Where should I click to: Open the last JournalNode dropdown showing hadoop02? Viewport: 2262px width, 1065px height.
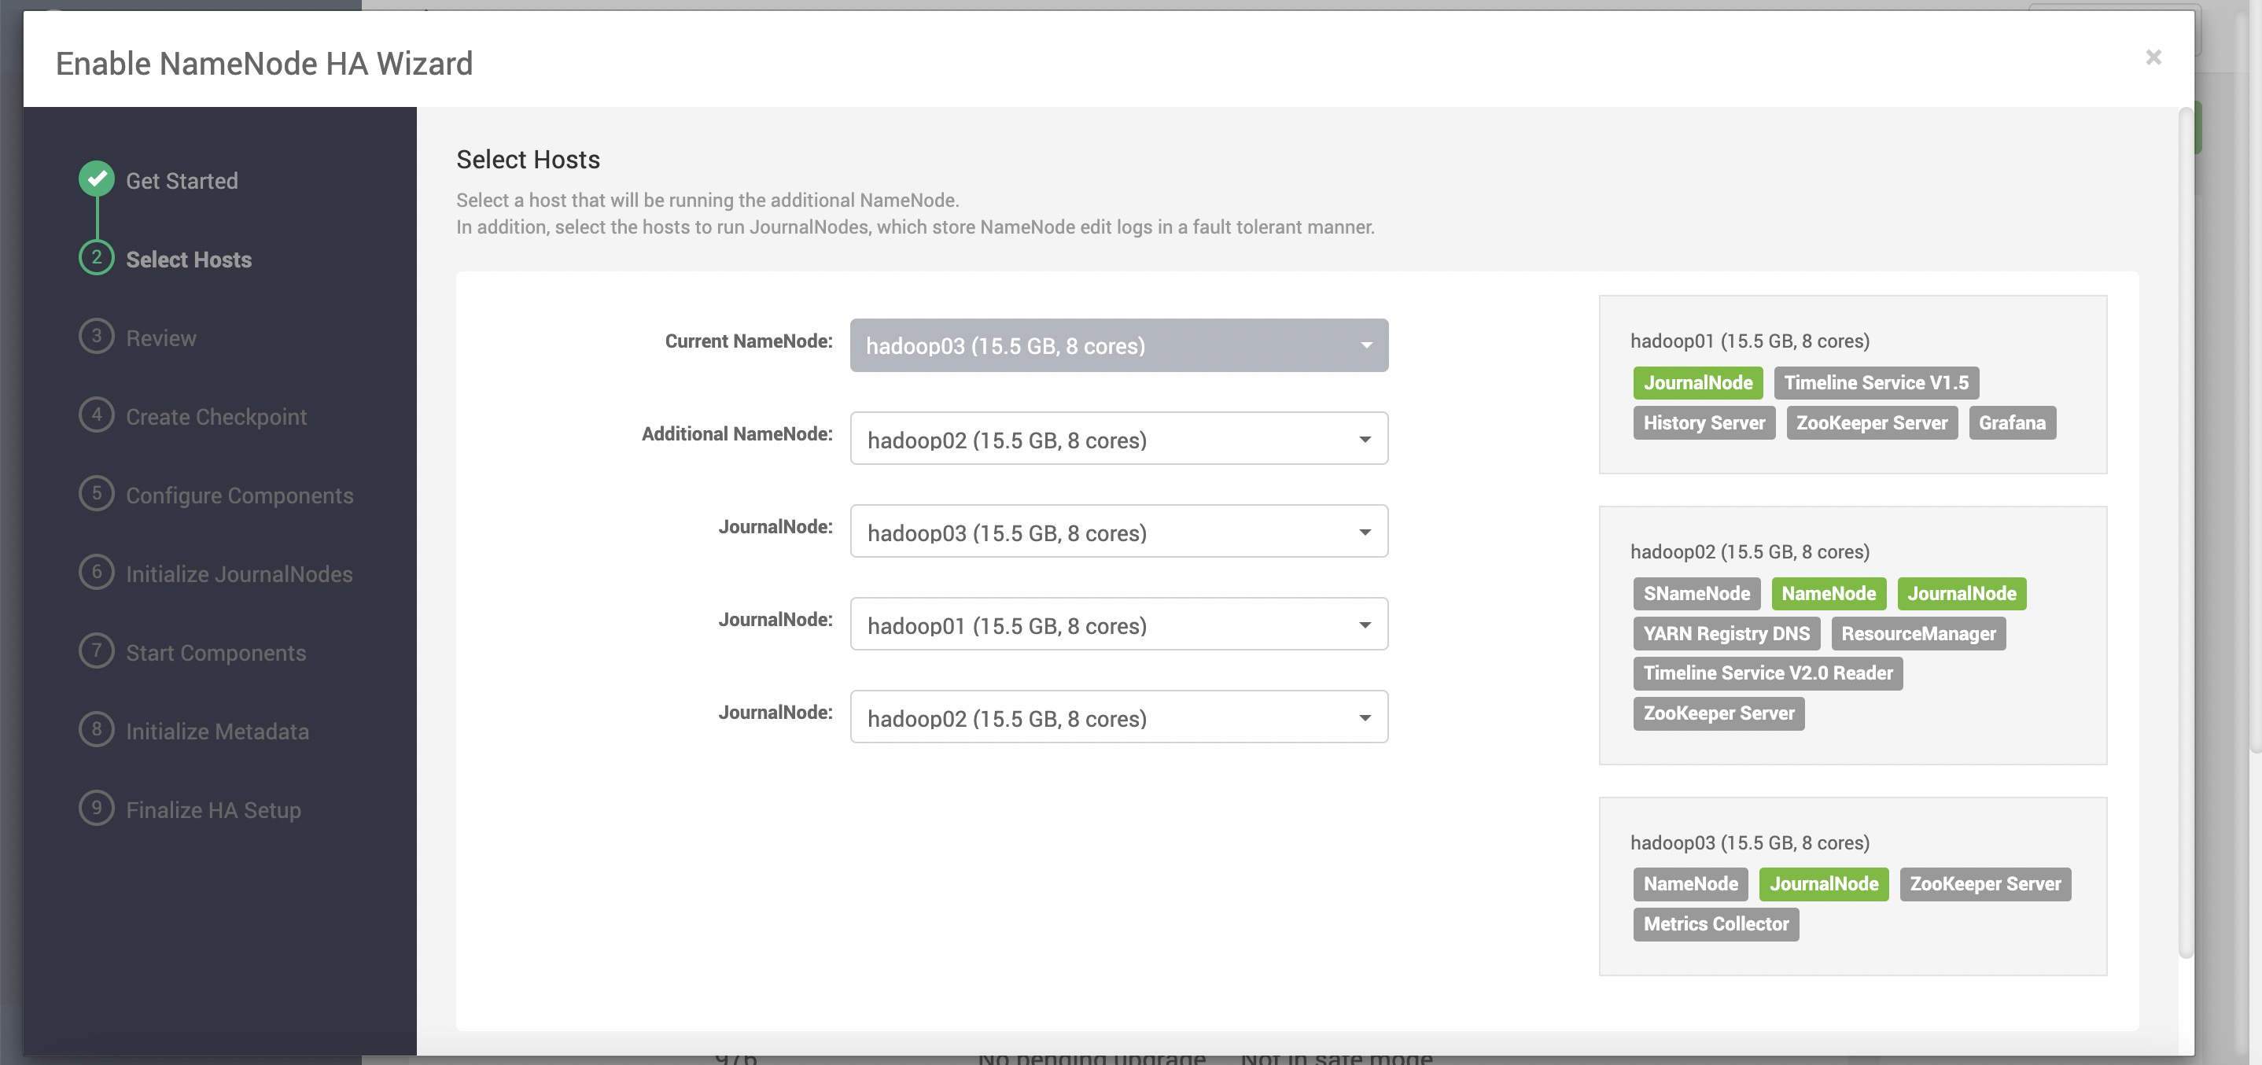click(x=1118, y=718)
